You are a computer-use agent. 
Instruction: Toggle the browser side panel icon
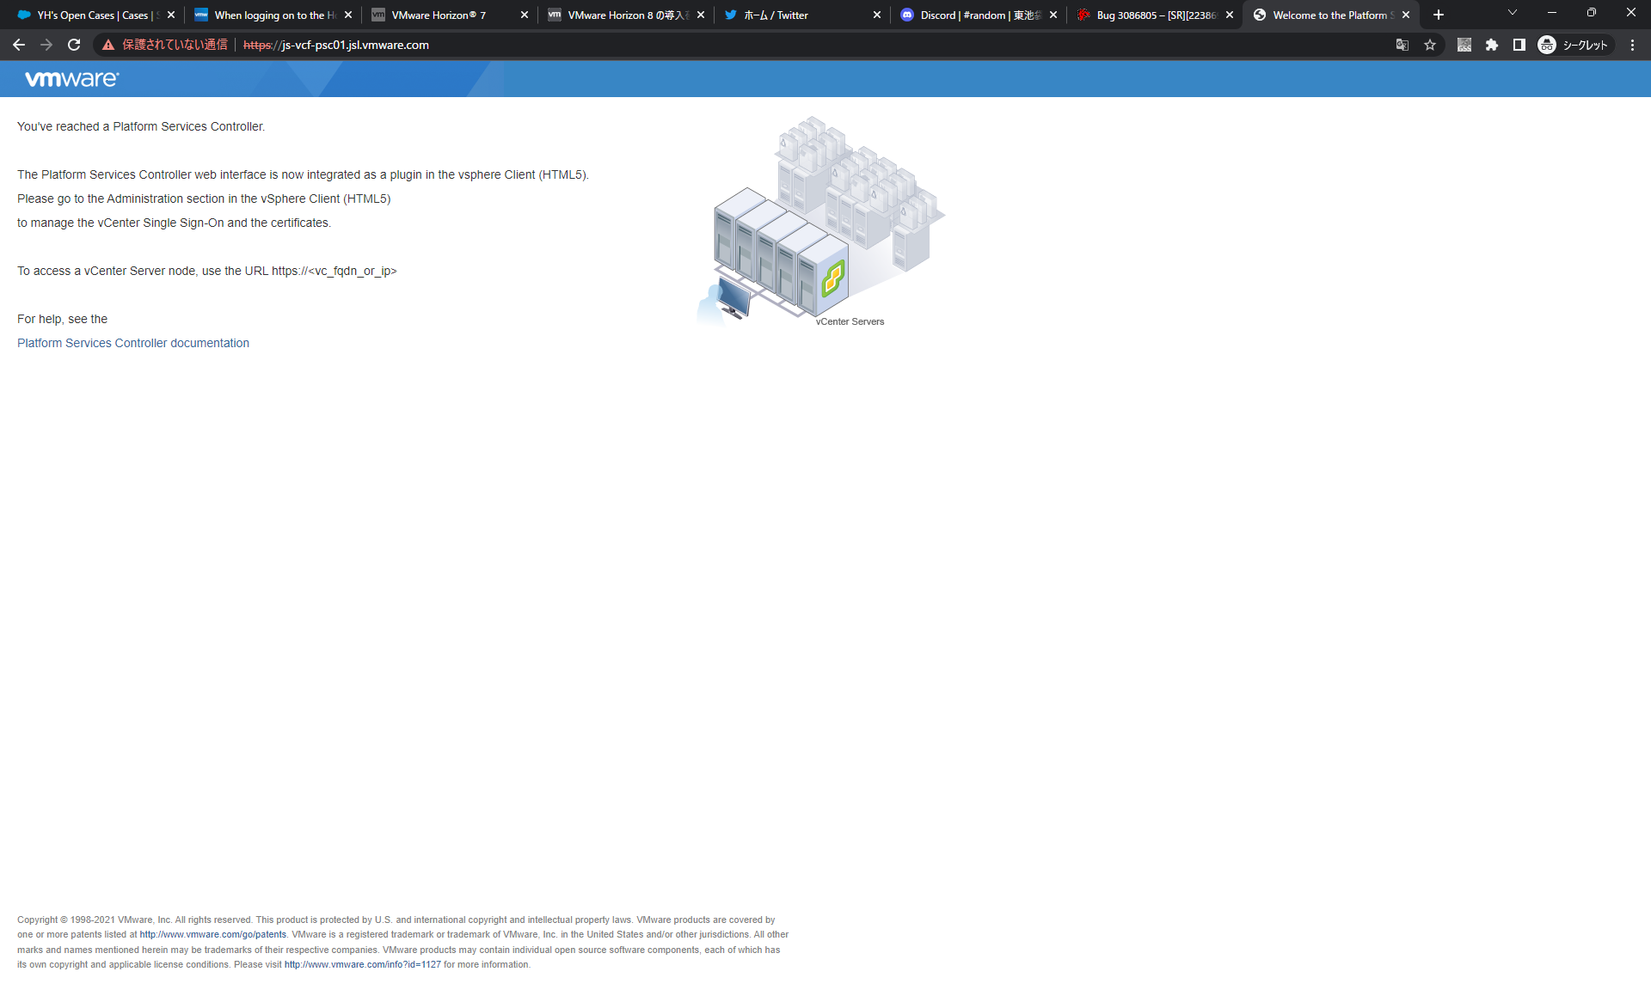point(1519,45)
